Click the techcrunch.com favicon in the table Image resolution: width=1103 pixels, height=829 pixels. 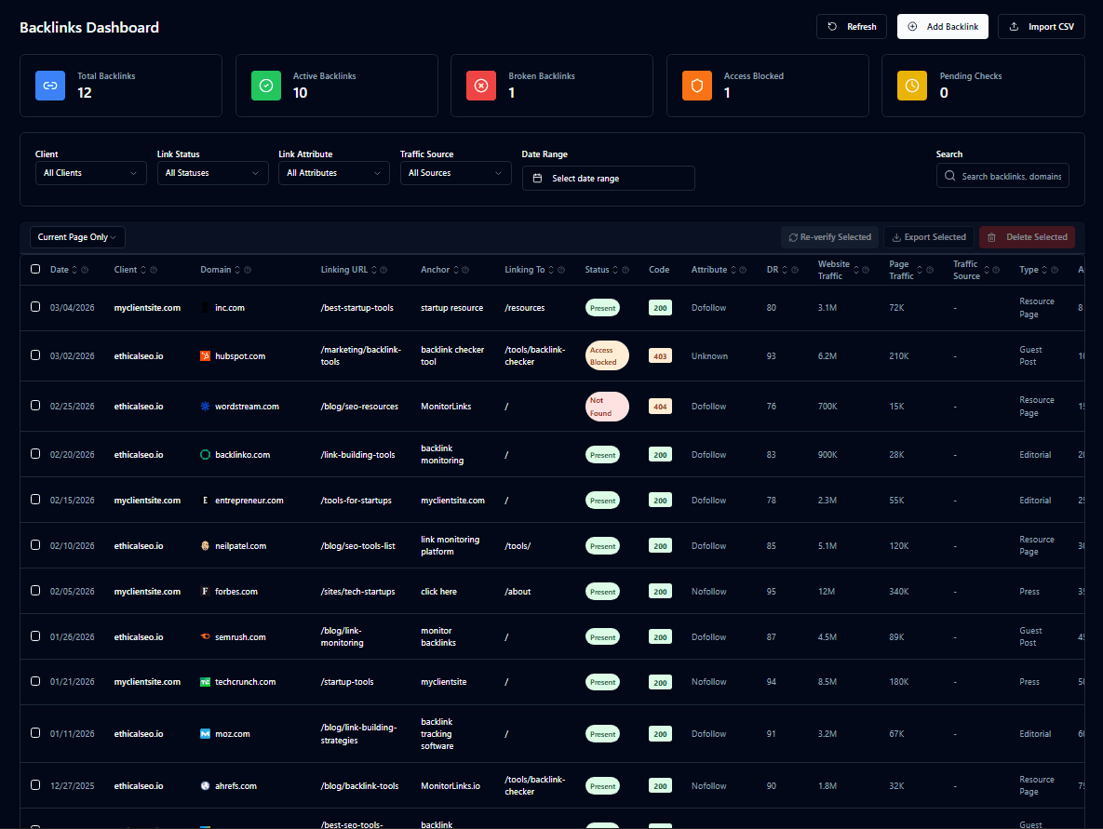(205, 681)
